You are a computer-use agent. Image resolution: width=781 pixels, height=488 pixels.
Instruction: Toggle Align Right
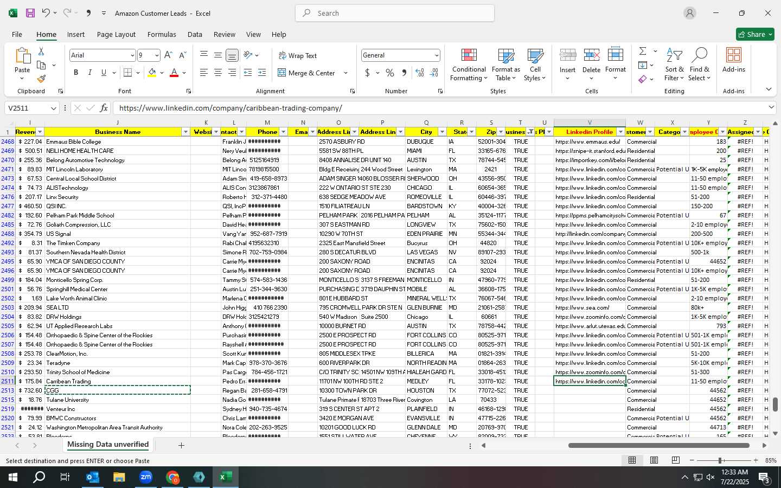coord(232,73)
